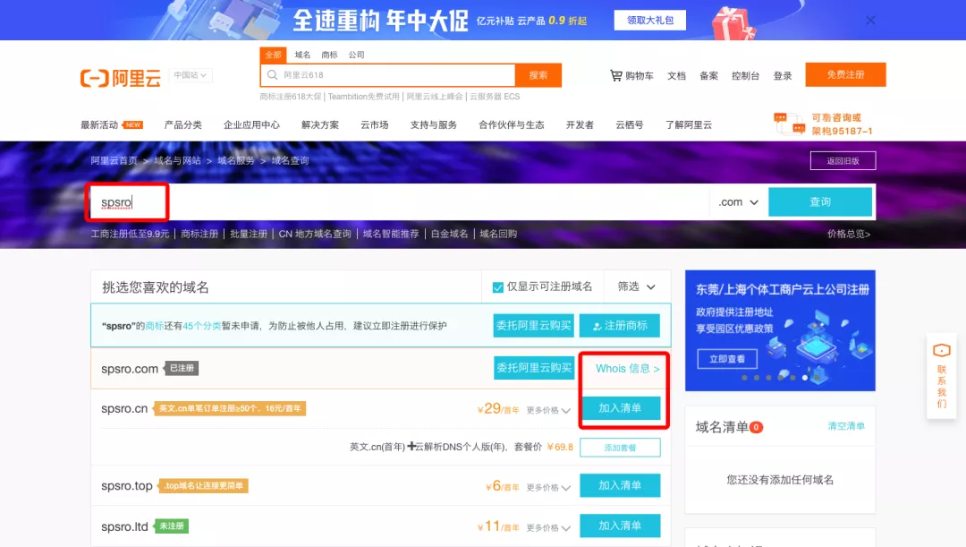The height and width of the screenshot is (547, 966).
Task: Select the 域名 search tab
Action: pos(302,55)
